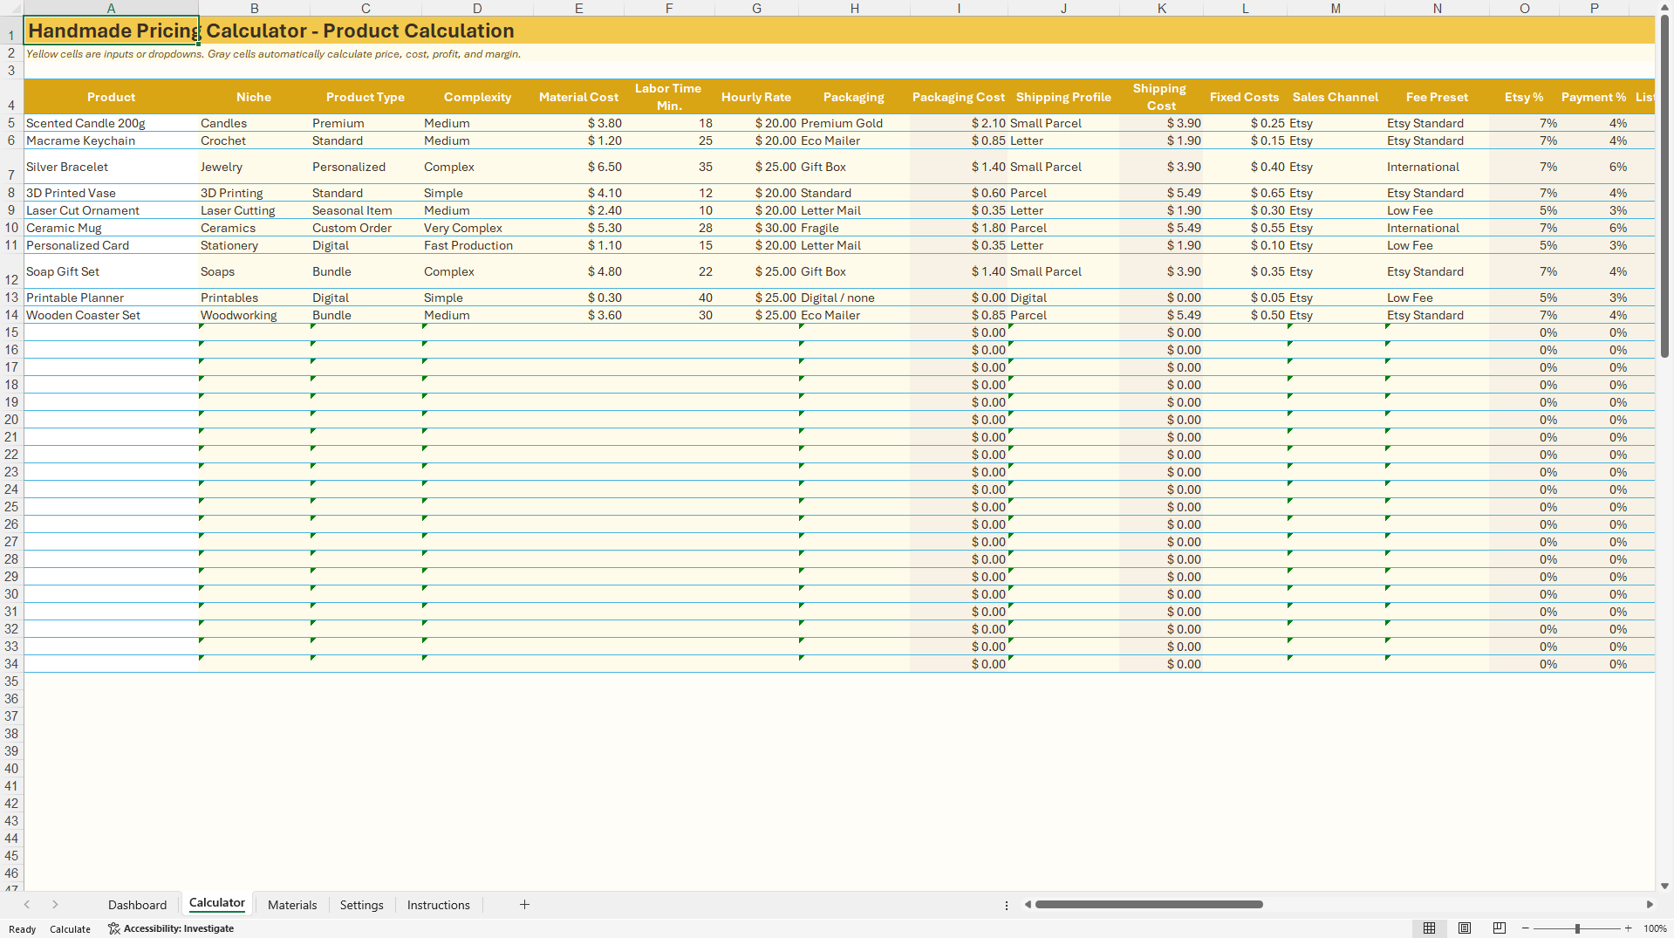The width and height of the screenshot is (1674, 938).
Task: Switch to Page Break Preview
Action: point(1500,928)
